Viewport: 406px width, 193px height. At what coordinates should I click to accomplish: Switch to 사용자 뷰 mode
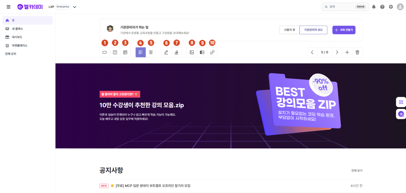290,30
